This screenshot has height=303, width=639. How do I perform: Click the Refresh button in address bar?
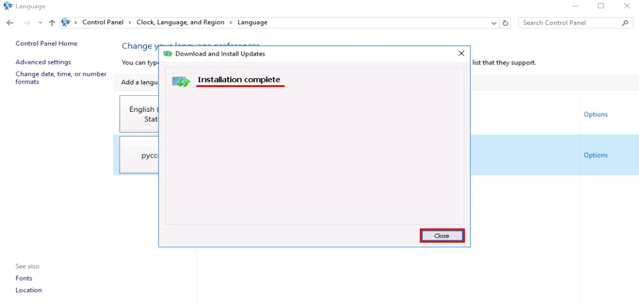[505, 22]
